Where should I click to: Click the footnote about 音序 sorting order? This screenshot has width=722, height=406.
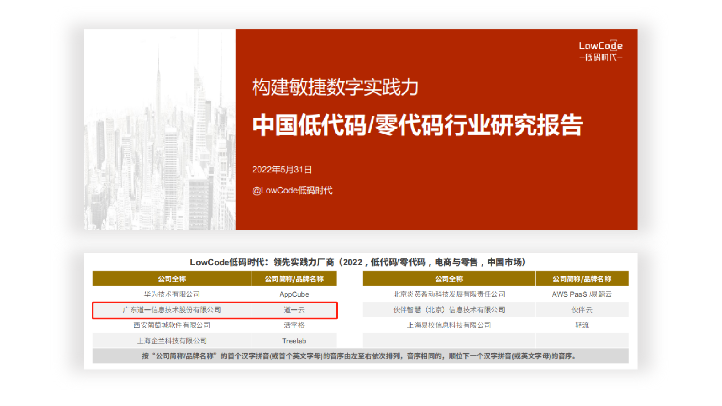[x=361, y=356]
